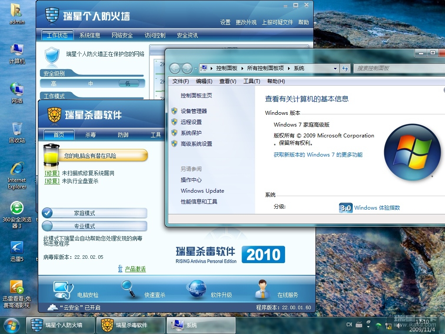Screen dimensions: 445x334
Task: Set firewall security level to 中
Action: pyautogui.click(x=90, y=83)
